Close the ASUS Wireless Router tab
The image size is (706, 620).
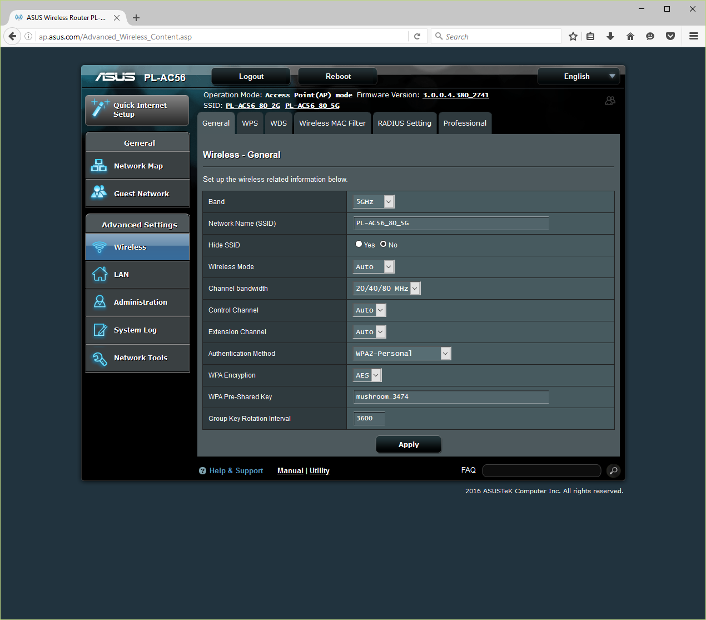point(117,18)
